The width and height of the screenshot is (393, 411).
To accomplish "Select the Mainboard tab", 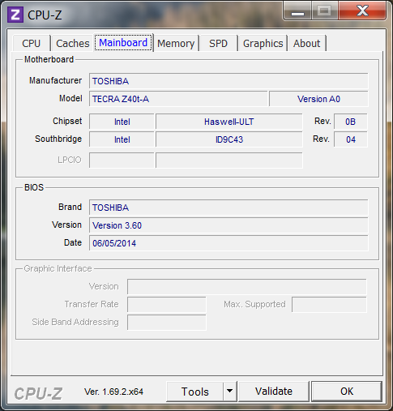I will 123,43.
